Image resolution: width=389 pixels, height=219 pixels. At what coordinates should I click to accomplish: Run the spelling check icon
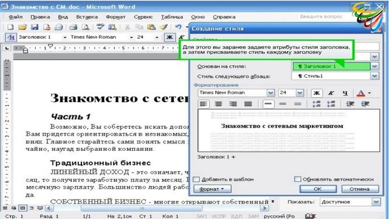pyautogui.click(x=100, y=27)
